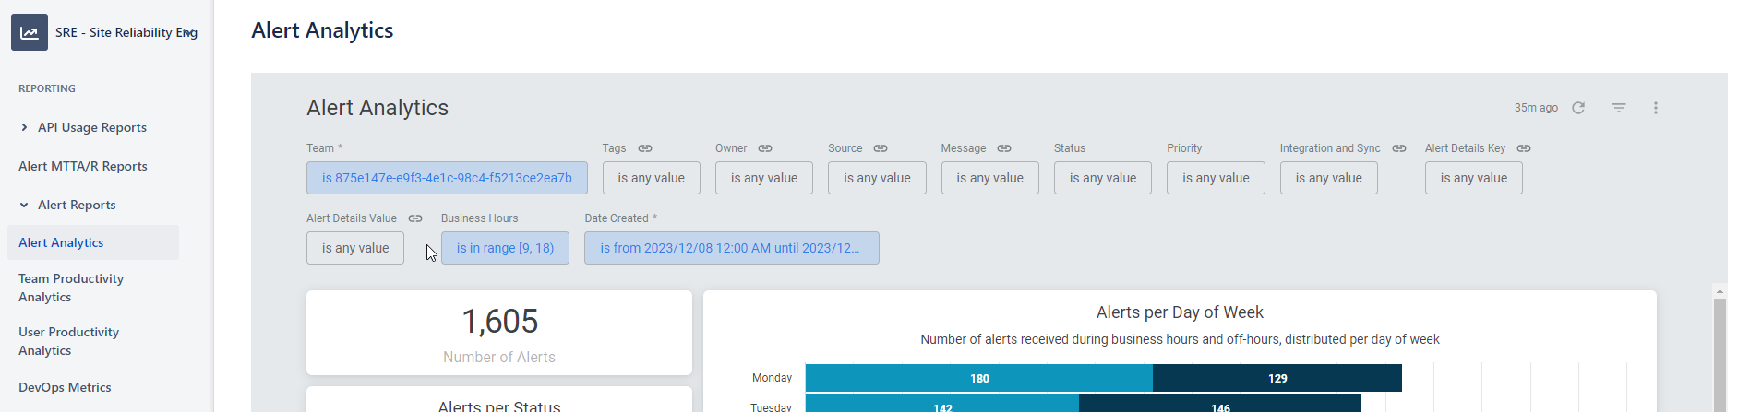1738x412 pixels.
Task: Click Monday's dark navy 129 bar segment
Action: tap(1277, 378)
